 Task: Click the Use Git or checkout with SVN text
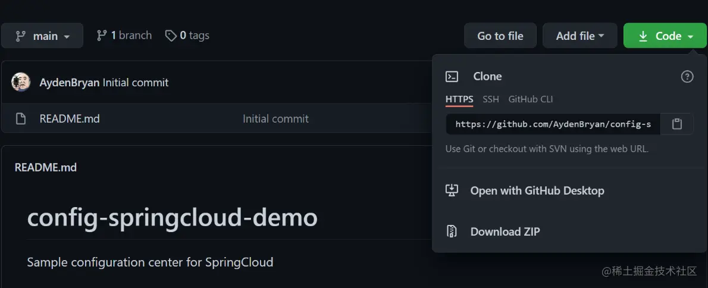click(547, 149)
